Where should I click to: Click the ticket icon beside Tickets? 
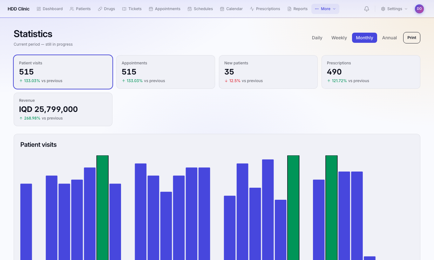click(x=124, y=9)
